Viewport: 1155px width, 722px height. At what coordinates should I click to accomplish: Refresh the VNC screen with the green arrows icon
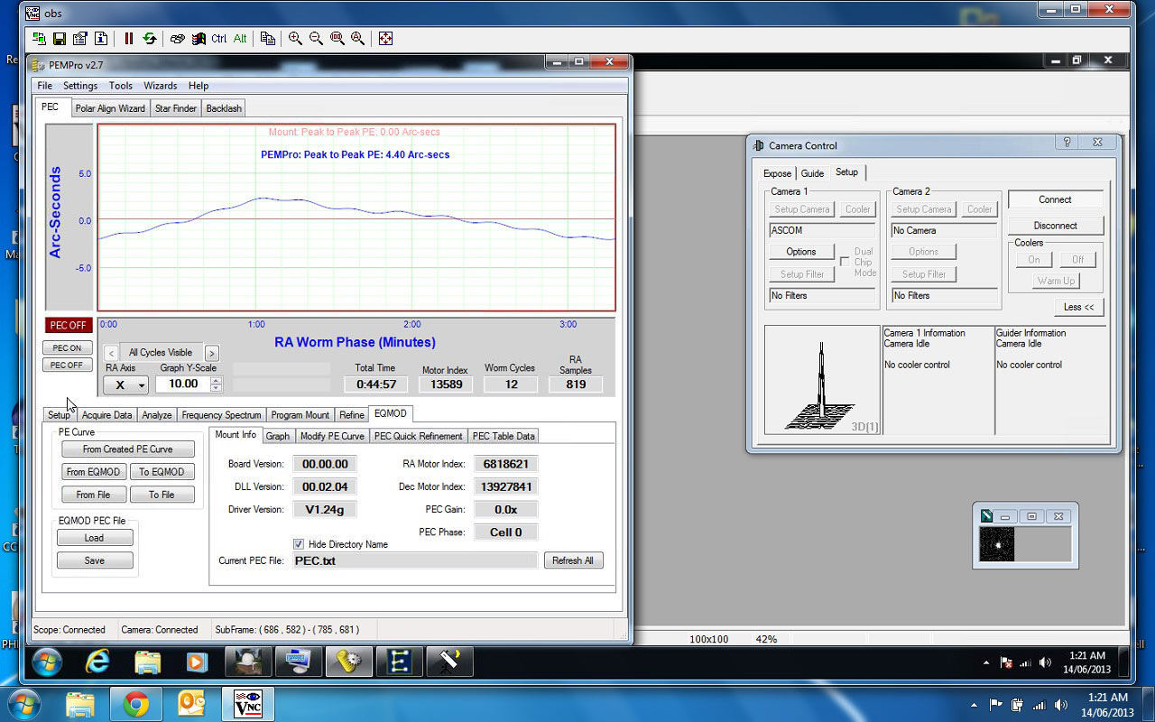tap(150, 39)
